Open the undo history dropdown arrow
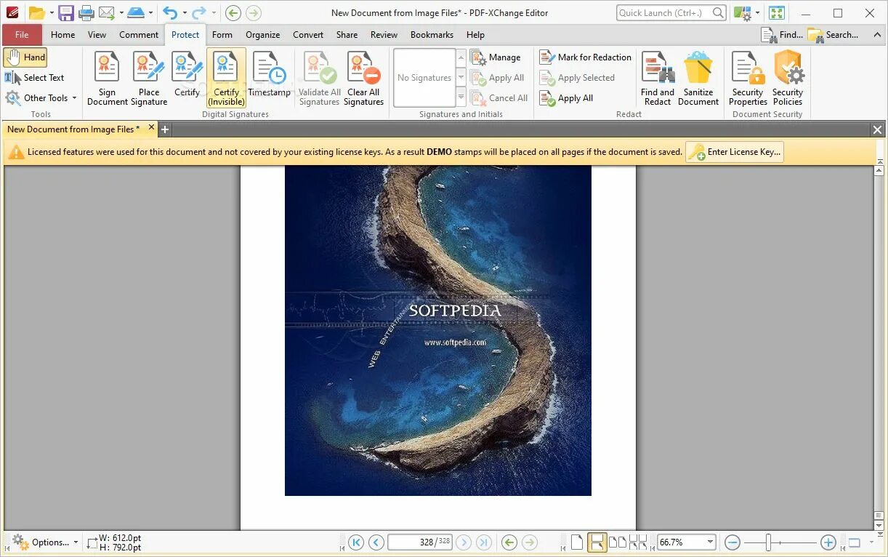The image size is (888, 557). tap(185, 13)
